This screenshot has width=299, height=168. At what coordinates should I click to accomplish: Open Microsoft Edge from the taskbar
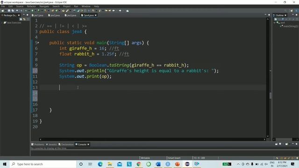pyautogui.click(x=100, y=164)
